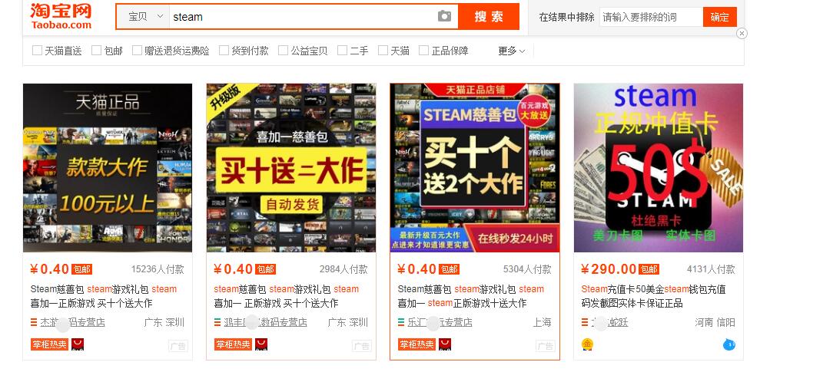Open the Steam充值卡50美金 product title
This screenshot has width=813, height=372.
[x=653, y=296]
